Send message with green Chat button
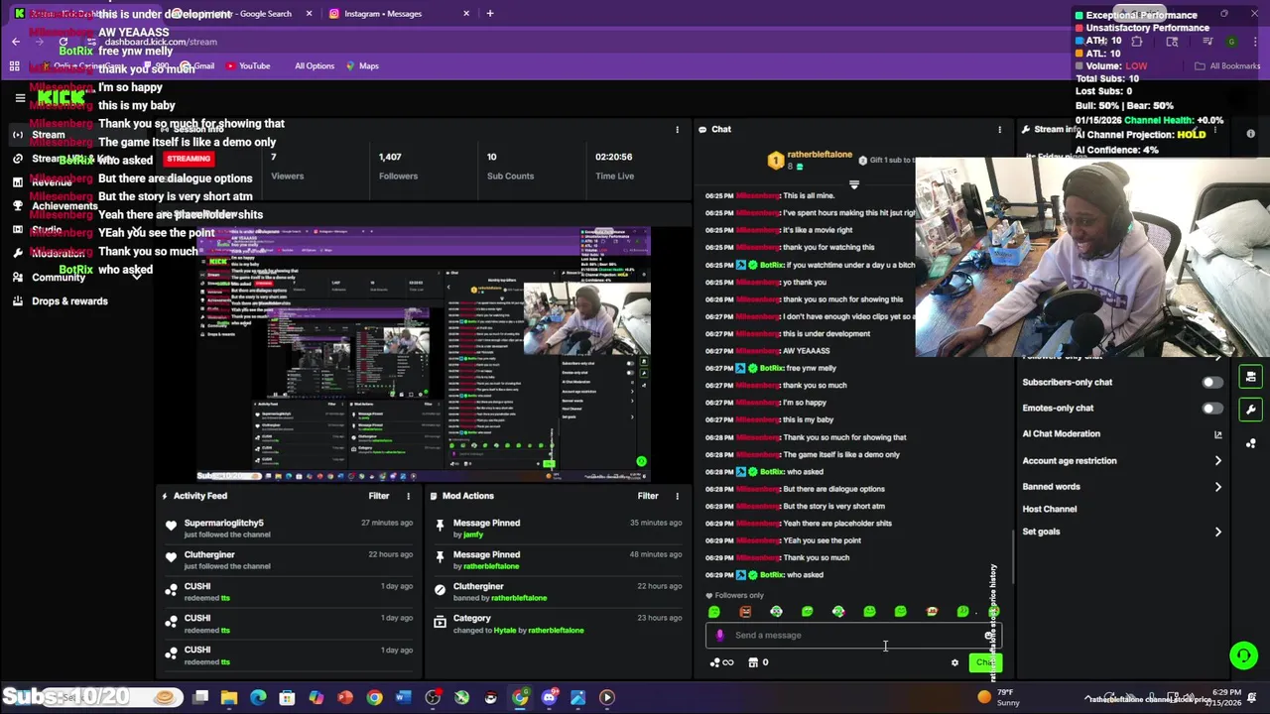1270x714 pixels. (984, 662)
